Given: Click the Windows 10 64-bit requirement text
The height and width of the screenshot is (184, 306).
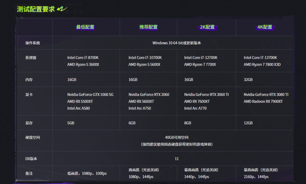Looking at the screenshot, I should pos(177,43).
